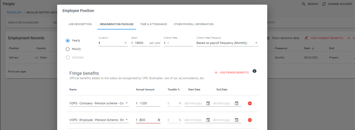Click the Search button in header

(x=310, y=4)
